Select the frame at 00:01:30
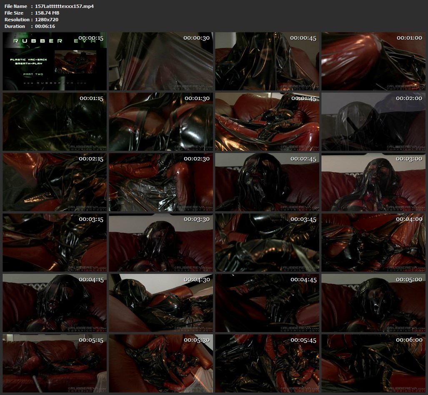This screenshot has width=428, height=395. coord(161,122)
